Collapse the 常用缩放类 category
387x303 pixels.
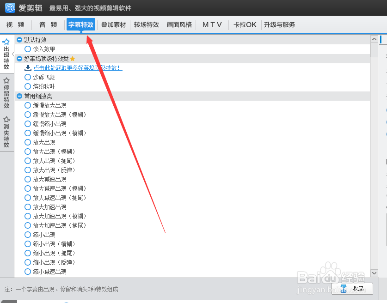click(x=18, y=96)
